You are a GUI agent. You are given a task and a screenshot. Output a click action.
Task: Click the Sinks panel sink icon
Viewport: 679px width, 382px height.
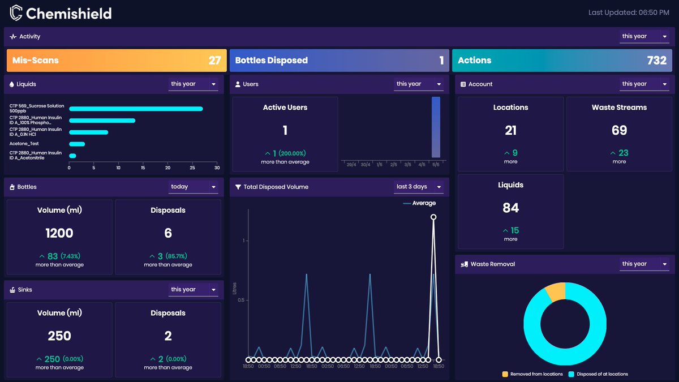12,290
